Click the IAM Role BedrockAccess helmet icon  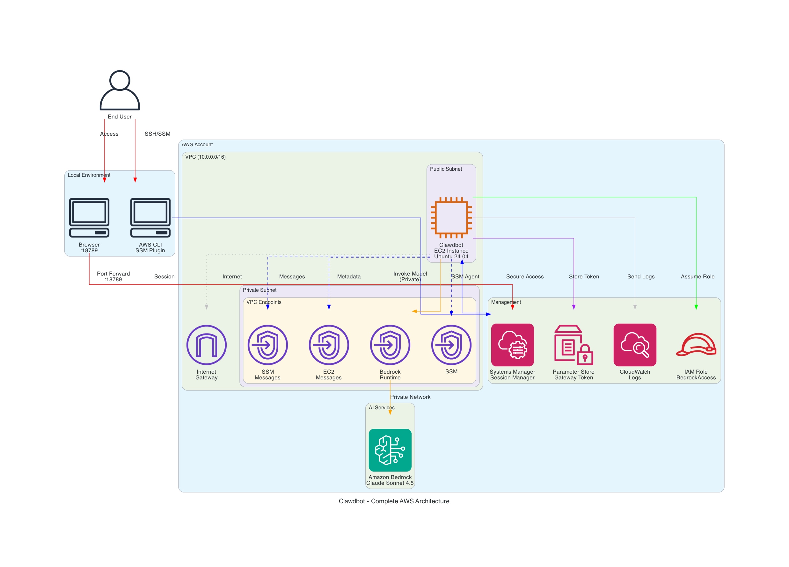[696, 345]
